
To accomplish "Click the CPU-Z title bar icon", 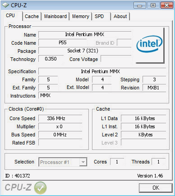I will tap(5, 5).
